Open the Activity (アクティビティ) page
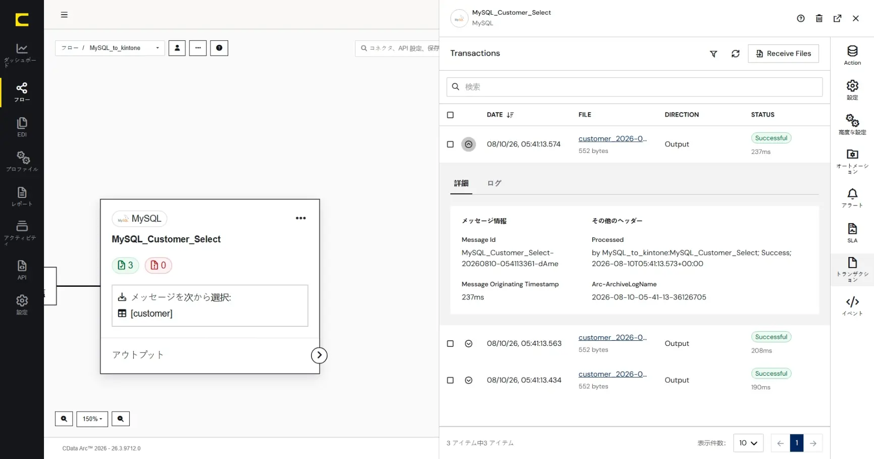The width and height of the screenshot is (874, 459). click(x=22, y=232)
